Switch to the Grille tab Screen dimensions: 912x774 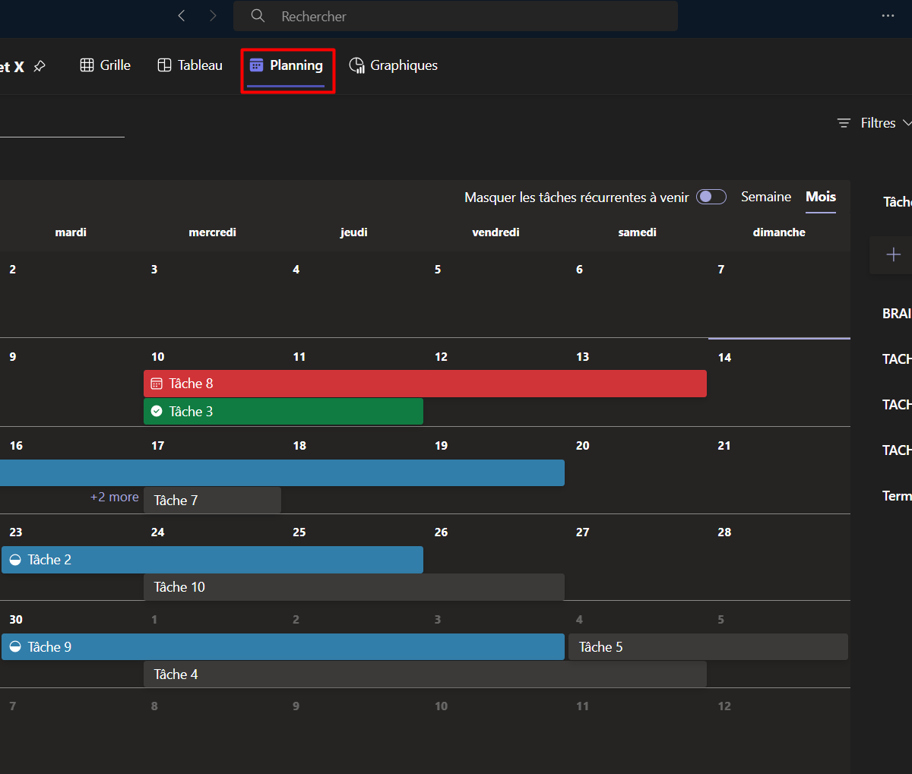point(106,65)
